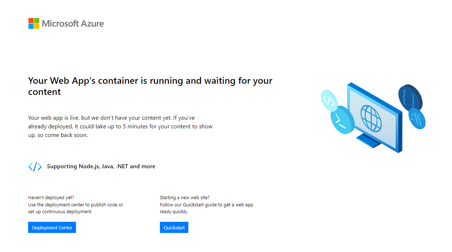Click the Quickstart description text
Image resolution: width=452 pixels, height=252 pixels.
[206, 208]
